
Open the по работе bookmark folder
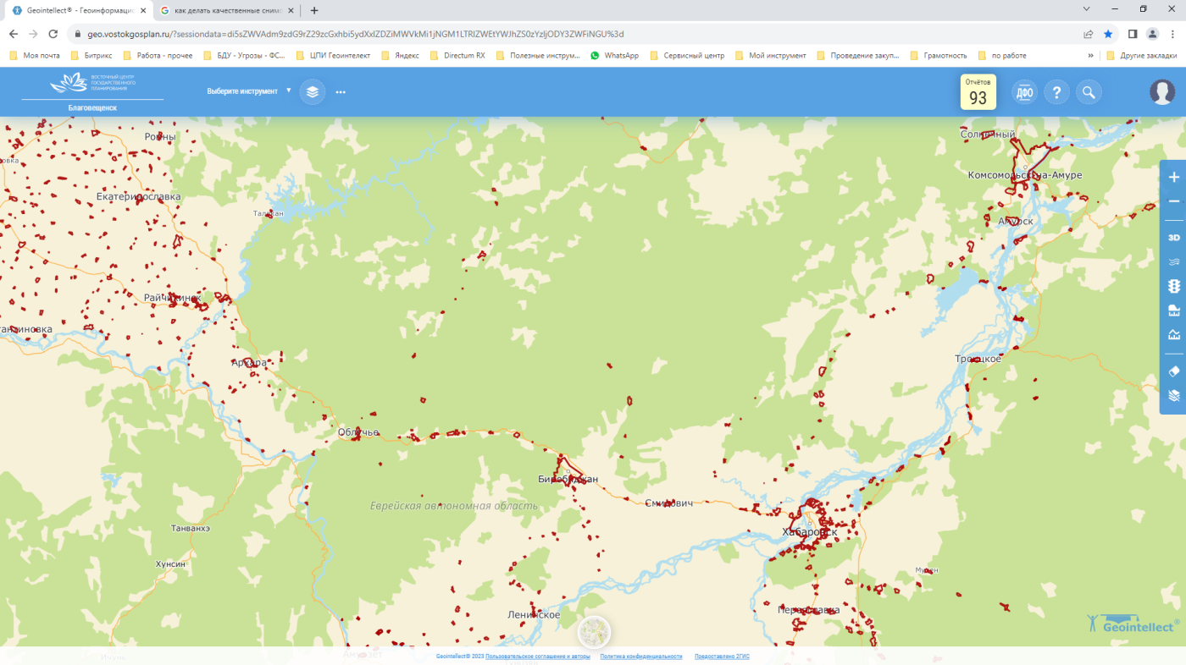point(1001,55)
